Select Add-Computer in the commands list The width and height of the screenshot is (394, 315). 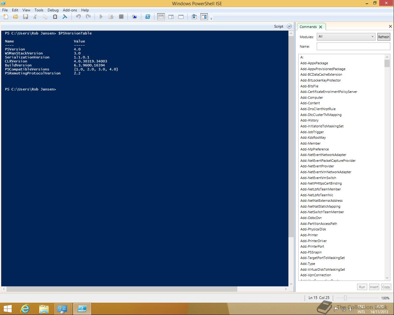coord(312,98)
